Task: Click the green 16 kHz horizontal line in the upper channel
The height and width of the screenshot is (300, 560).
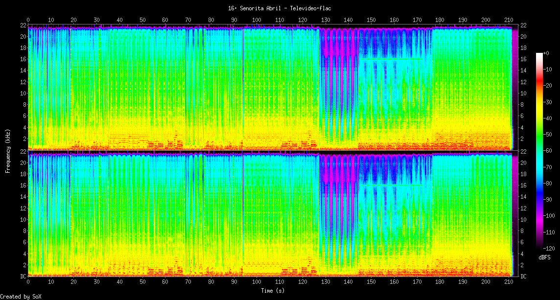Action: click(392, 59)
